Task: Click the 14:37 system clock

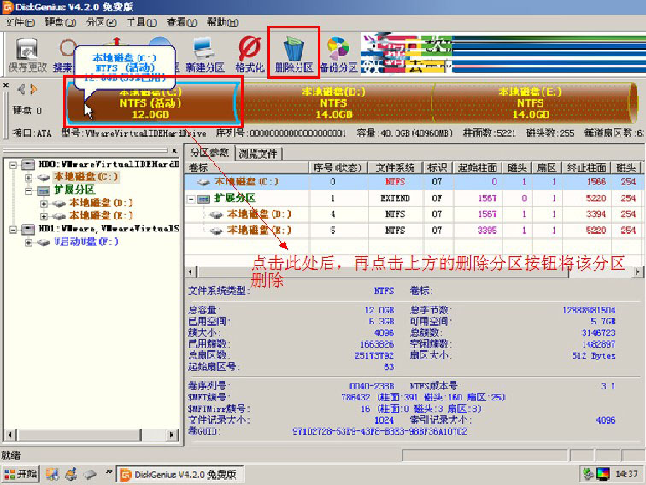Action: point(626,474)
